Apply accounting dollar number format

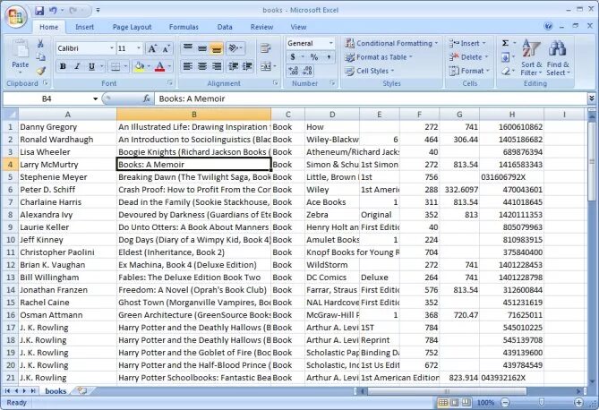(293, 57)
